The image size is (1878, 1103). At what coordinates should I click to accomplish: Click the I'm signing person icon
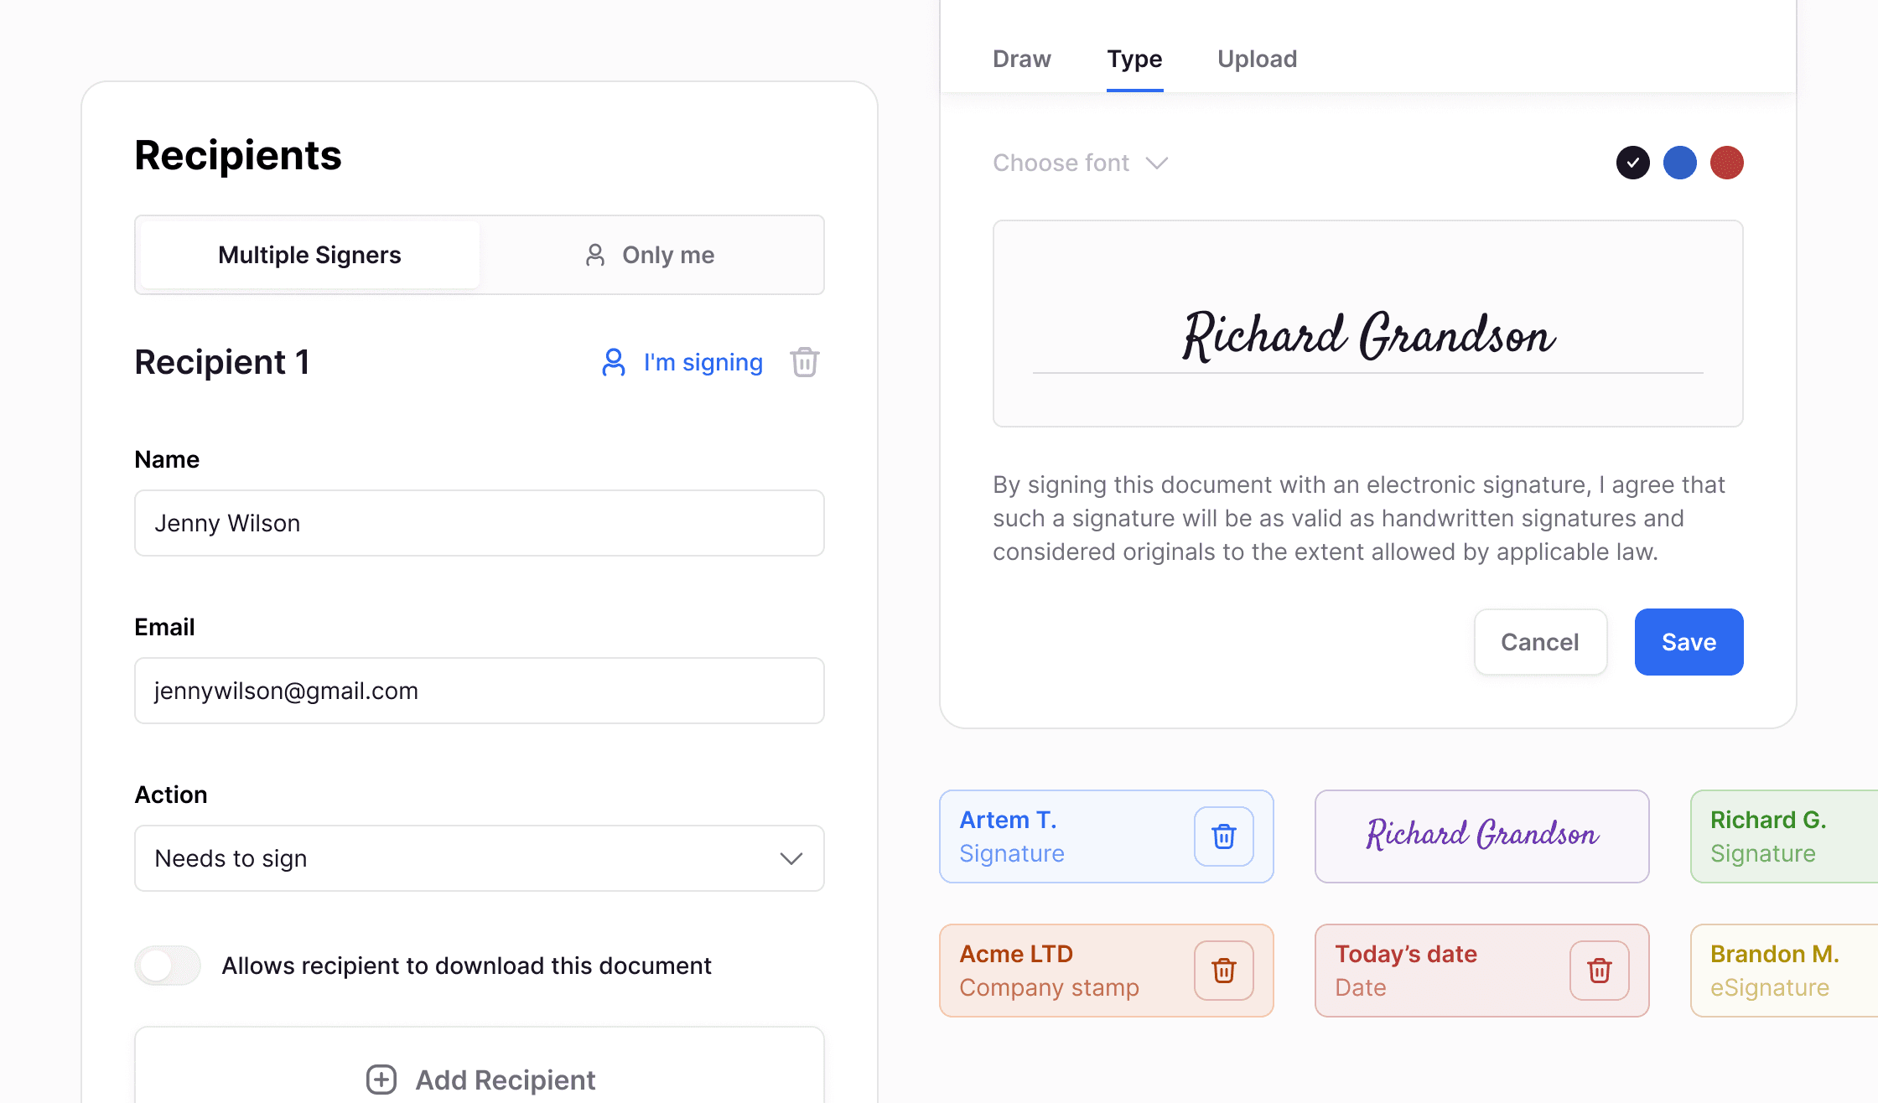[614, 362]
